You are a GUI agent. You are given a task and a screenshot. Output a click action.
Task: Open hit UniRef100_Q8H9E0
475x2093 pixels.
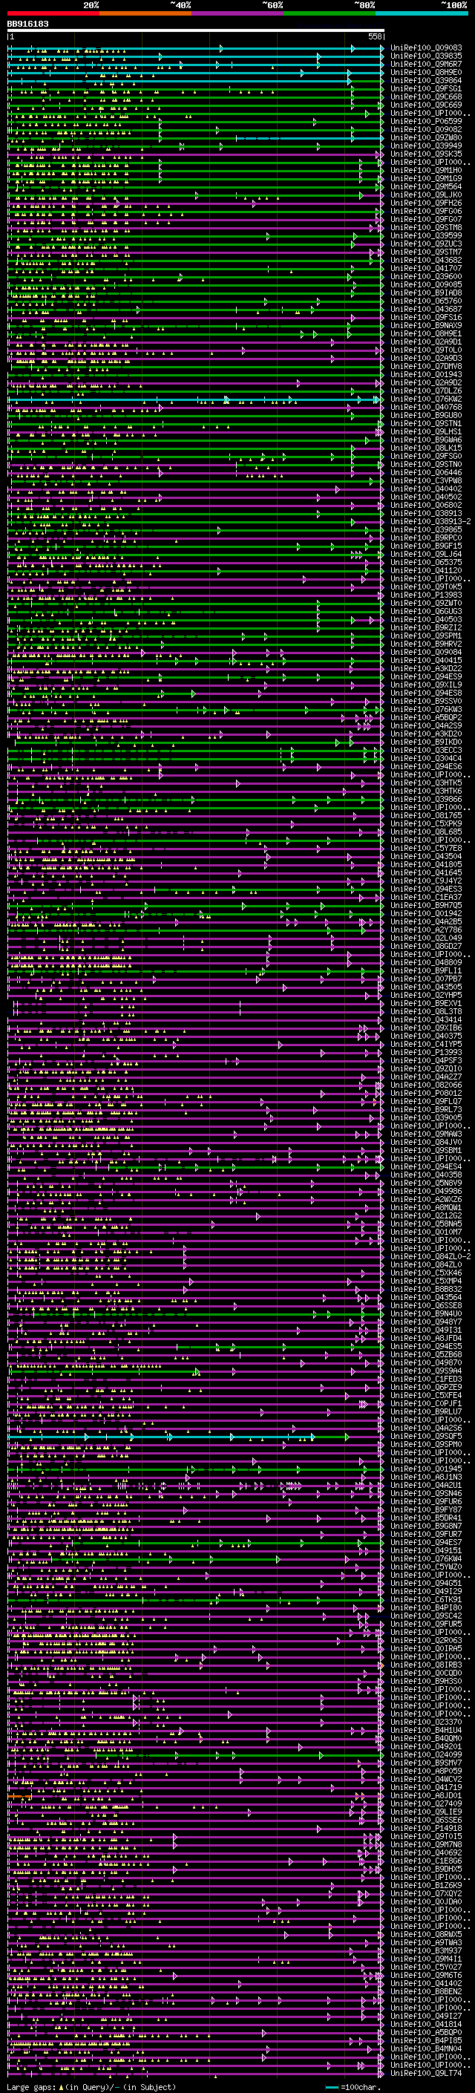[426, 72]
